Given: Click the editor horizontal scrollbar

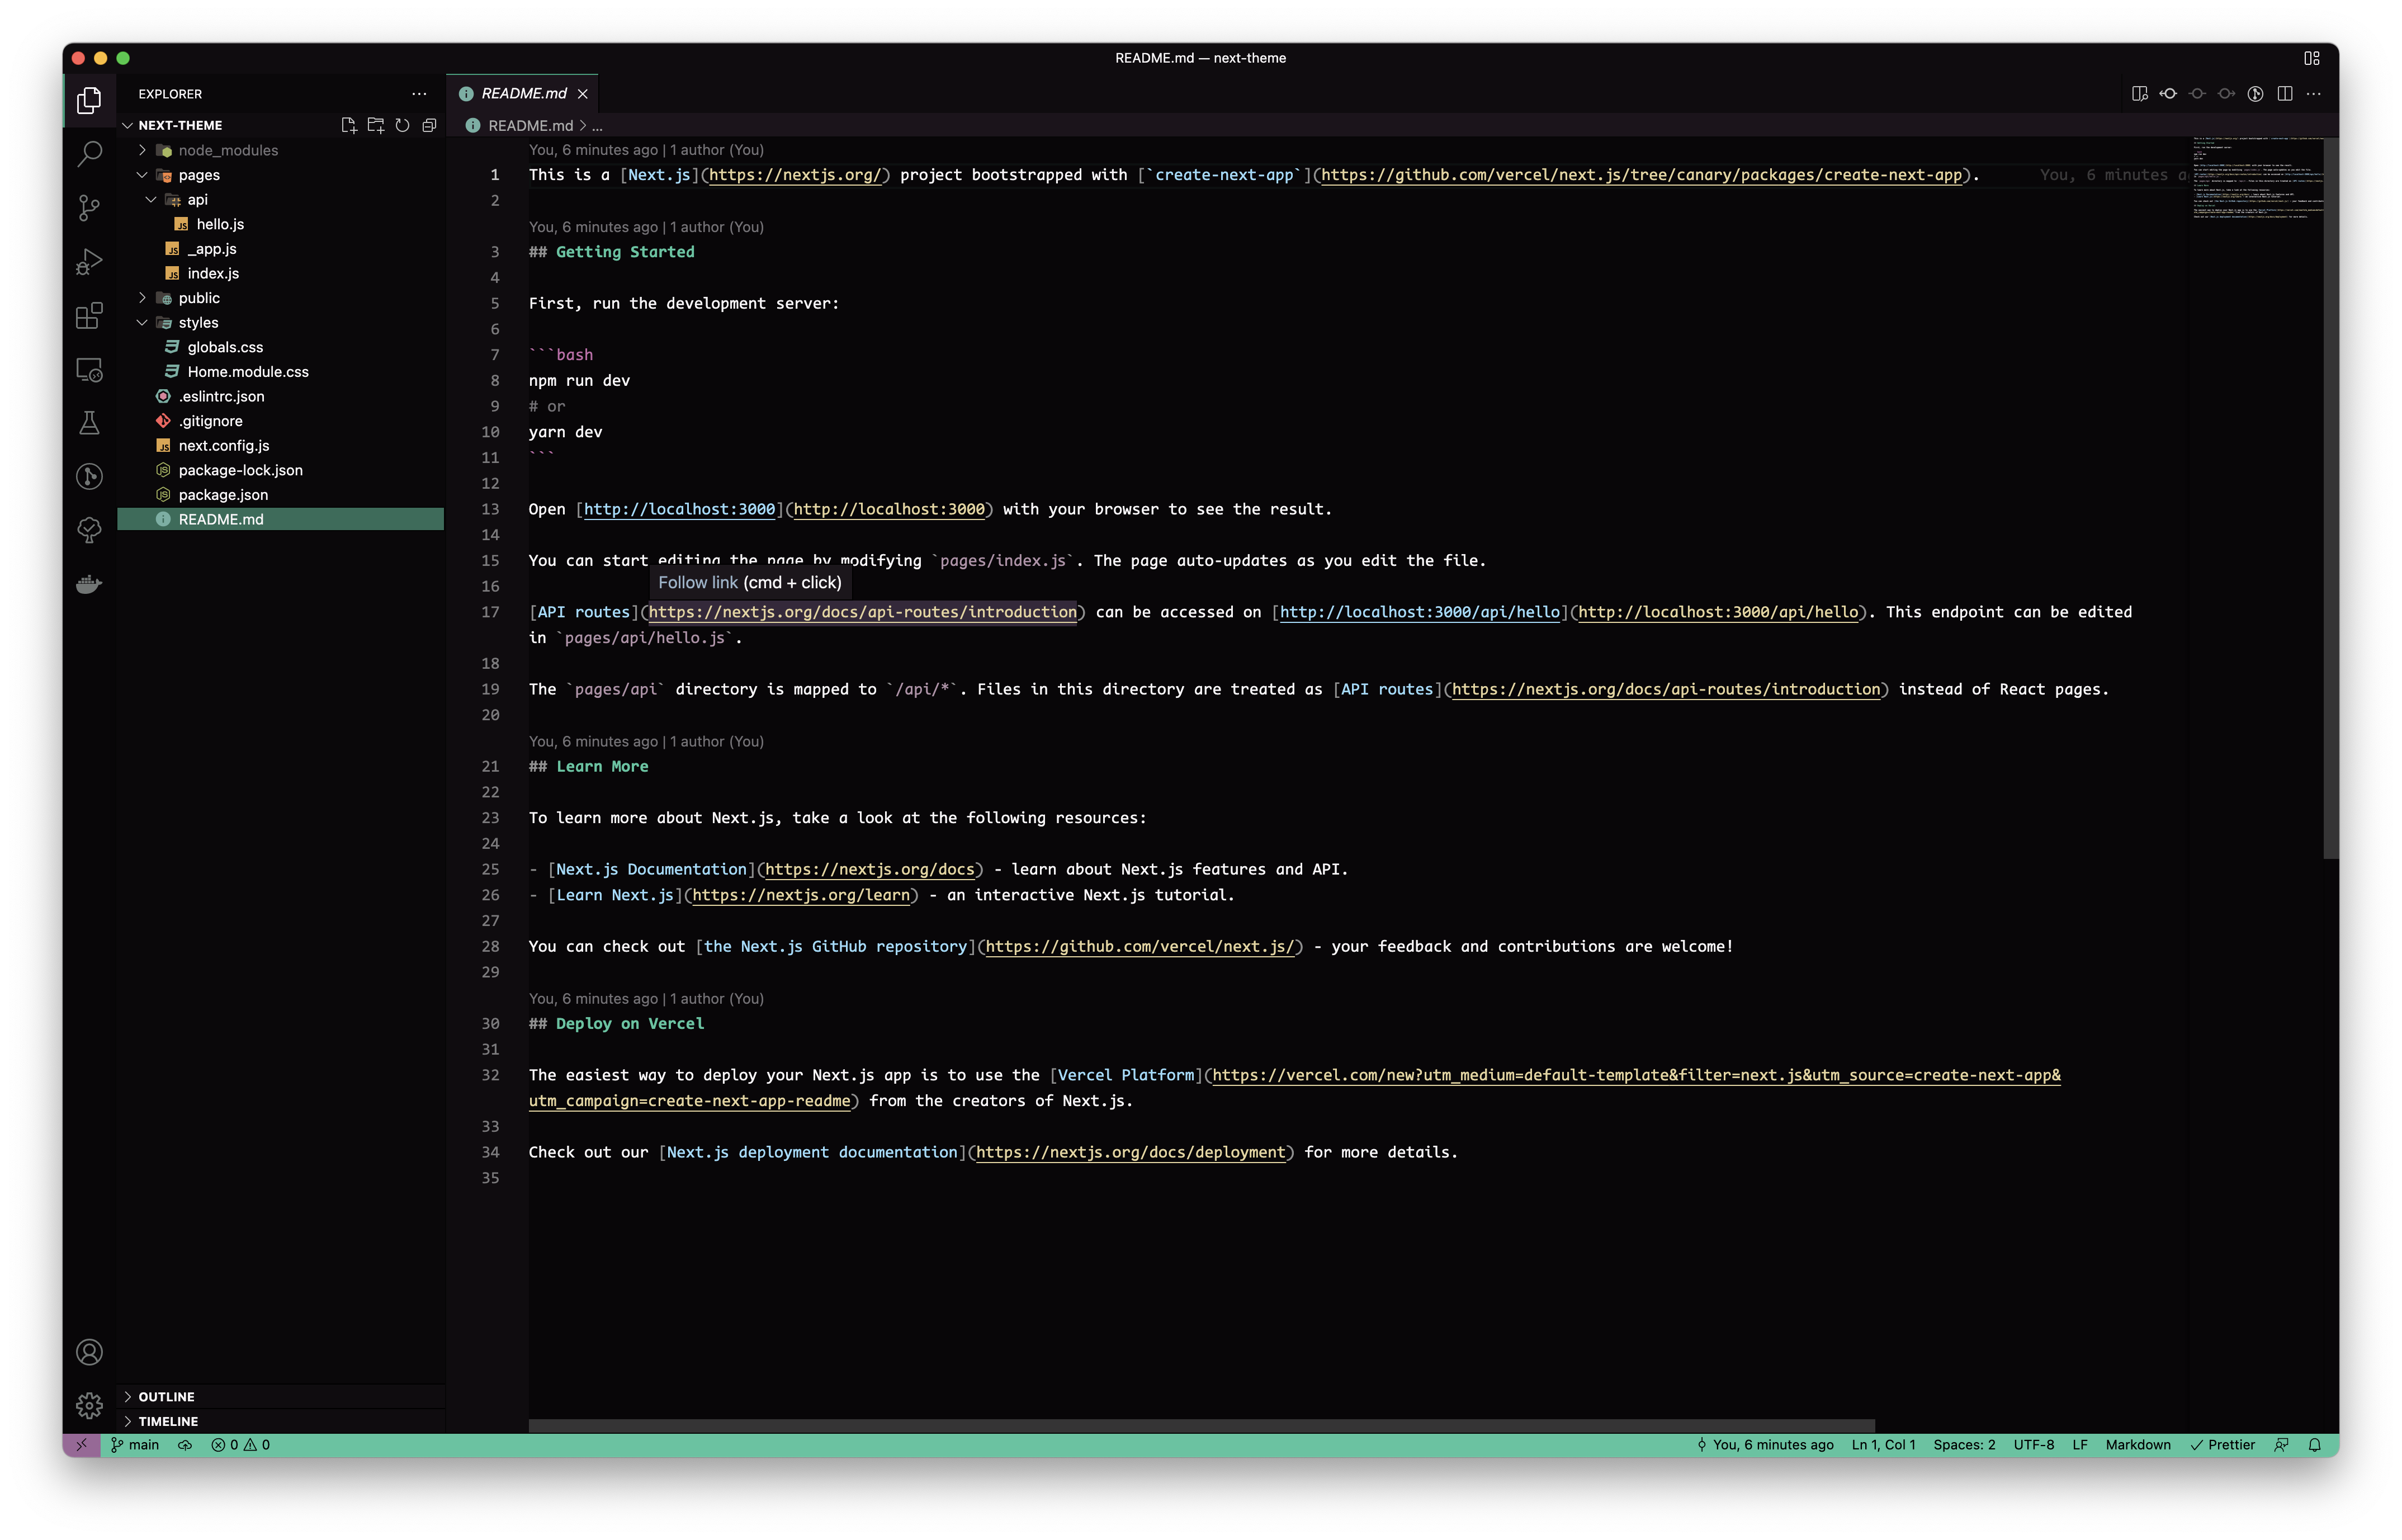Looking at the screenshot, I should [1199, 1425].
